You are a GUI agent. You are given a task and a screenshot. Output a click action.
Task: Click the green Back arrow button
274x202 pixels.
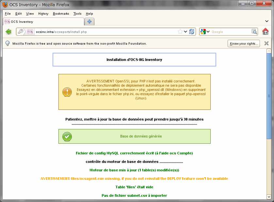point(8,32)
